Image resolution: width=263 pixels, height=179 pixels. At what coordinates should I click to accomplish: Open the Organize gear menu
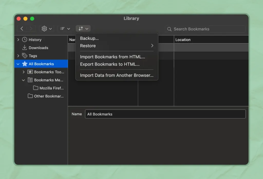tap(47, 29)
